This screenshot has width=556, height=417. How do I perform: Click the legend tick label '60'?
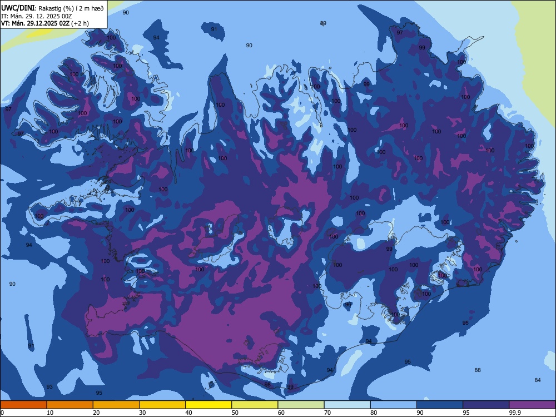pos(281,413)
